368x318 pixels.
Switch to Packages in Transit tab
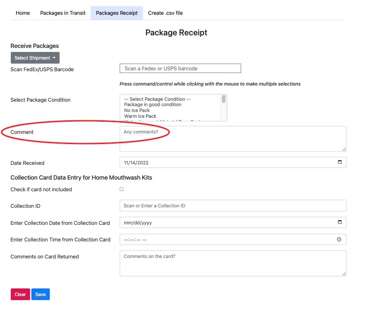63,13
